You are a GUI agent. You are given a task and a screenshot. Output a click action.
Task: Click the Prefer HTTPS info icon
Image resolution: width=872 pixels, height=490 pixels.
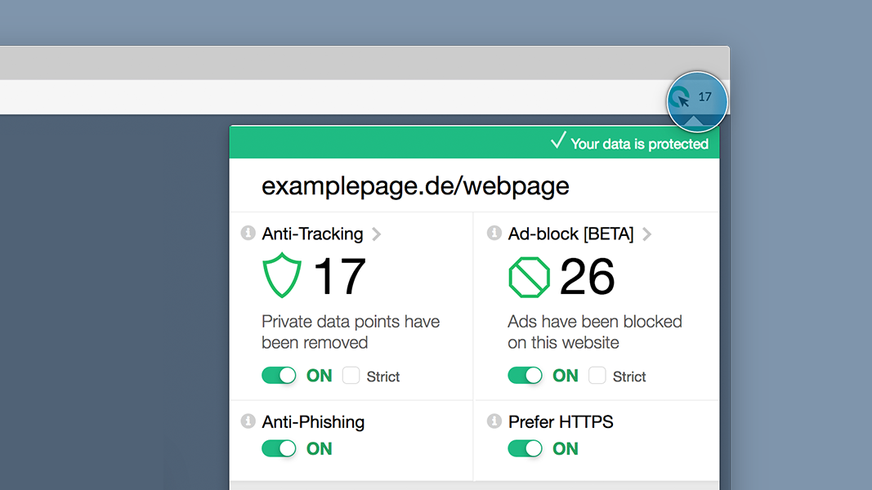click(494, 421)
